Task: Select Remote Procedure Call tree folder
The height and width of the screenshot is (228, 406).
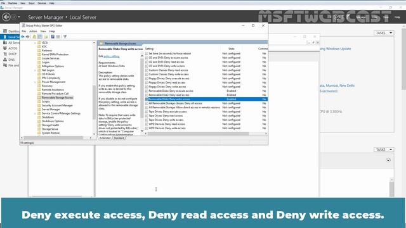Action: point(55,94)
